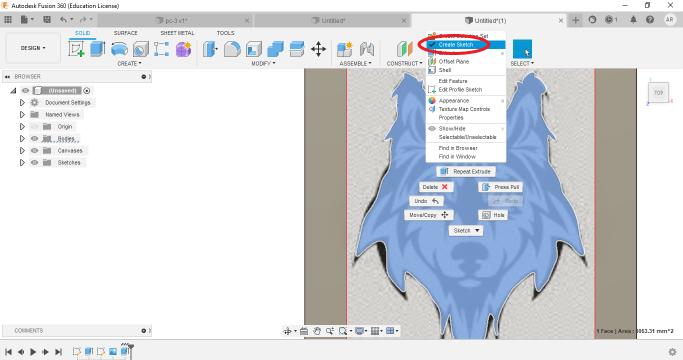Select the Fillet tool in Modify

click(232, 49)
